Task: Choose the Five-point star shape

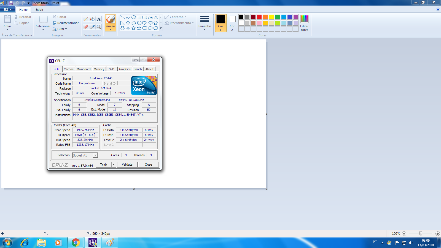Action: [134, 28]
